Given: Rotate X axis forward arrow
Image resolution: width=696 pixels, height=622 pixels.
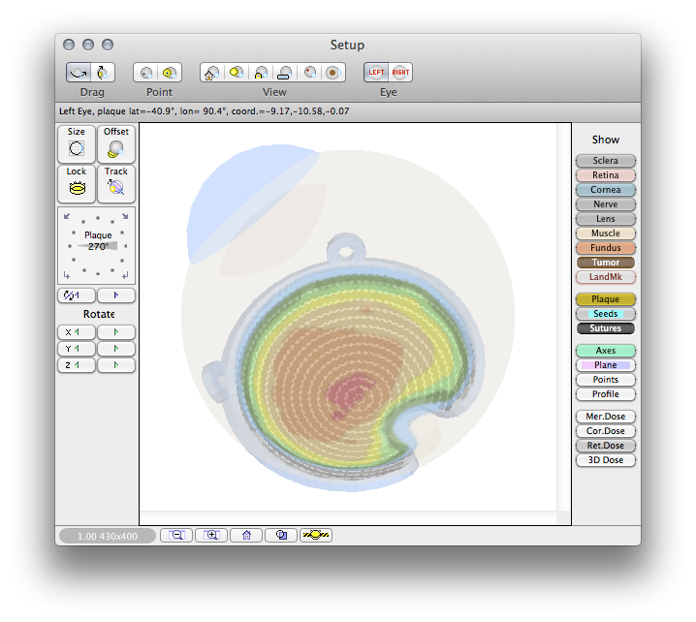Looking at the screenshot, I should [116, 332].
